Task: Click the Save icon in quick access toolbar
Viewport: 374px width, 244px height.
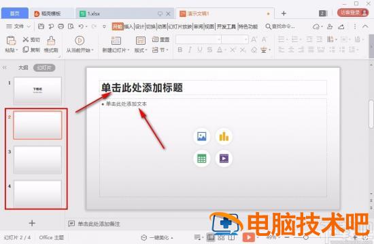Action: 41,26
